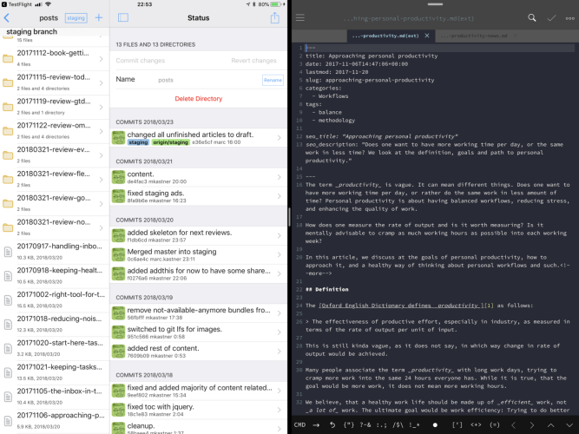The height and width of the screenshot is (434, 579).
Task: Toggle the sidebar panel icon beside Status
Action: click(x=122, y=17)
